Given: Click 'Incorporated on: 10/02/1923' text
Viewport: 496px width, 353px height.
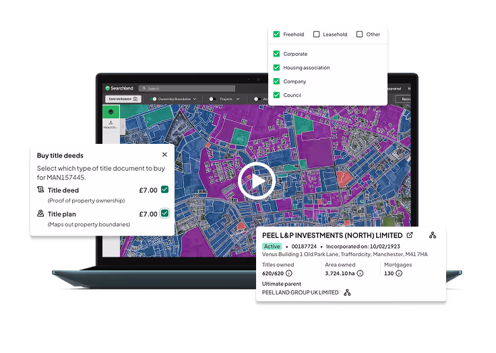Looking at the screenshot, I should pyautogui.click(x=363, y=246).
